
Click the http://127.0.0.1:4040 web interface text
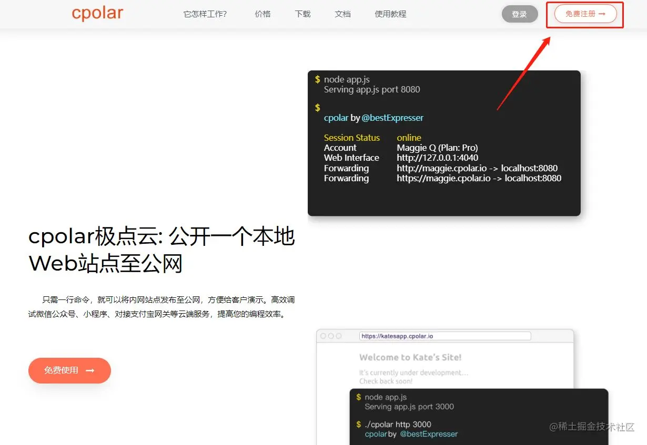438,158
